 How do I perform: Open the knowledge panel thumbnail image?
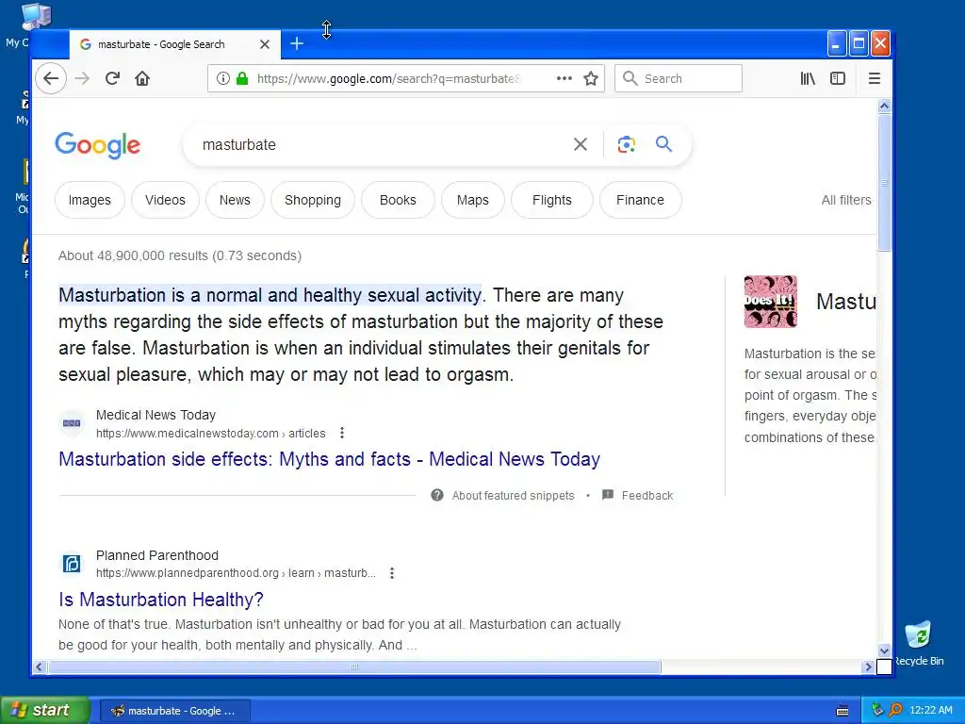click(x=771, y=301)
